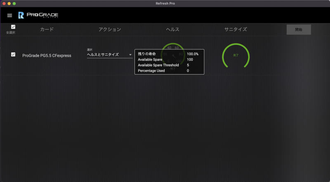Viewport: 330px width, 182px height.
Task: Click the ProGrade Digital logo
Action: pos(38,15)
